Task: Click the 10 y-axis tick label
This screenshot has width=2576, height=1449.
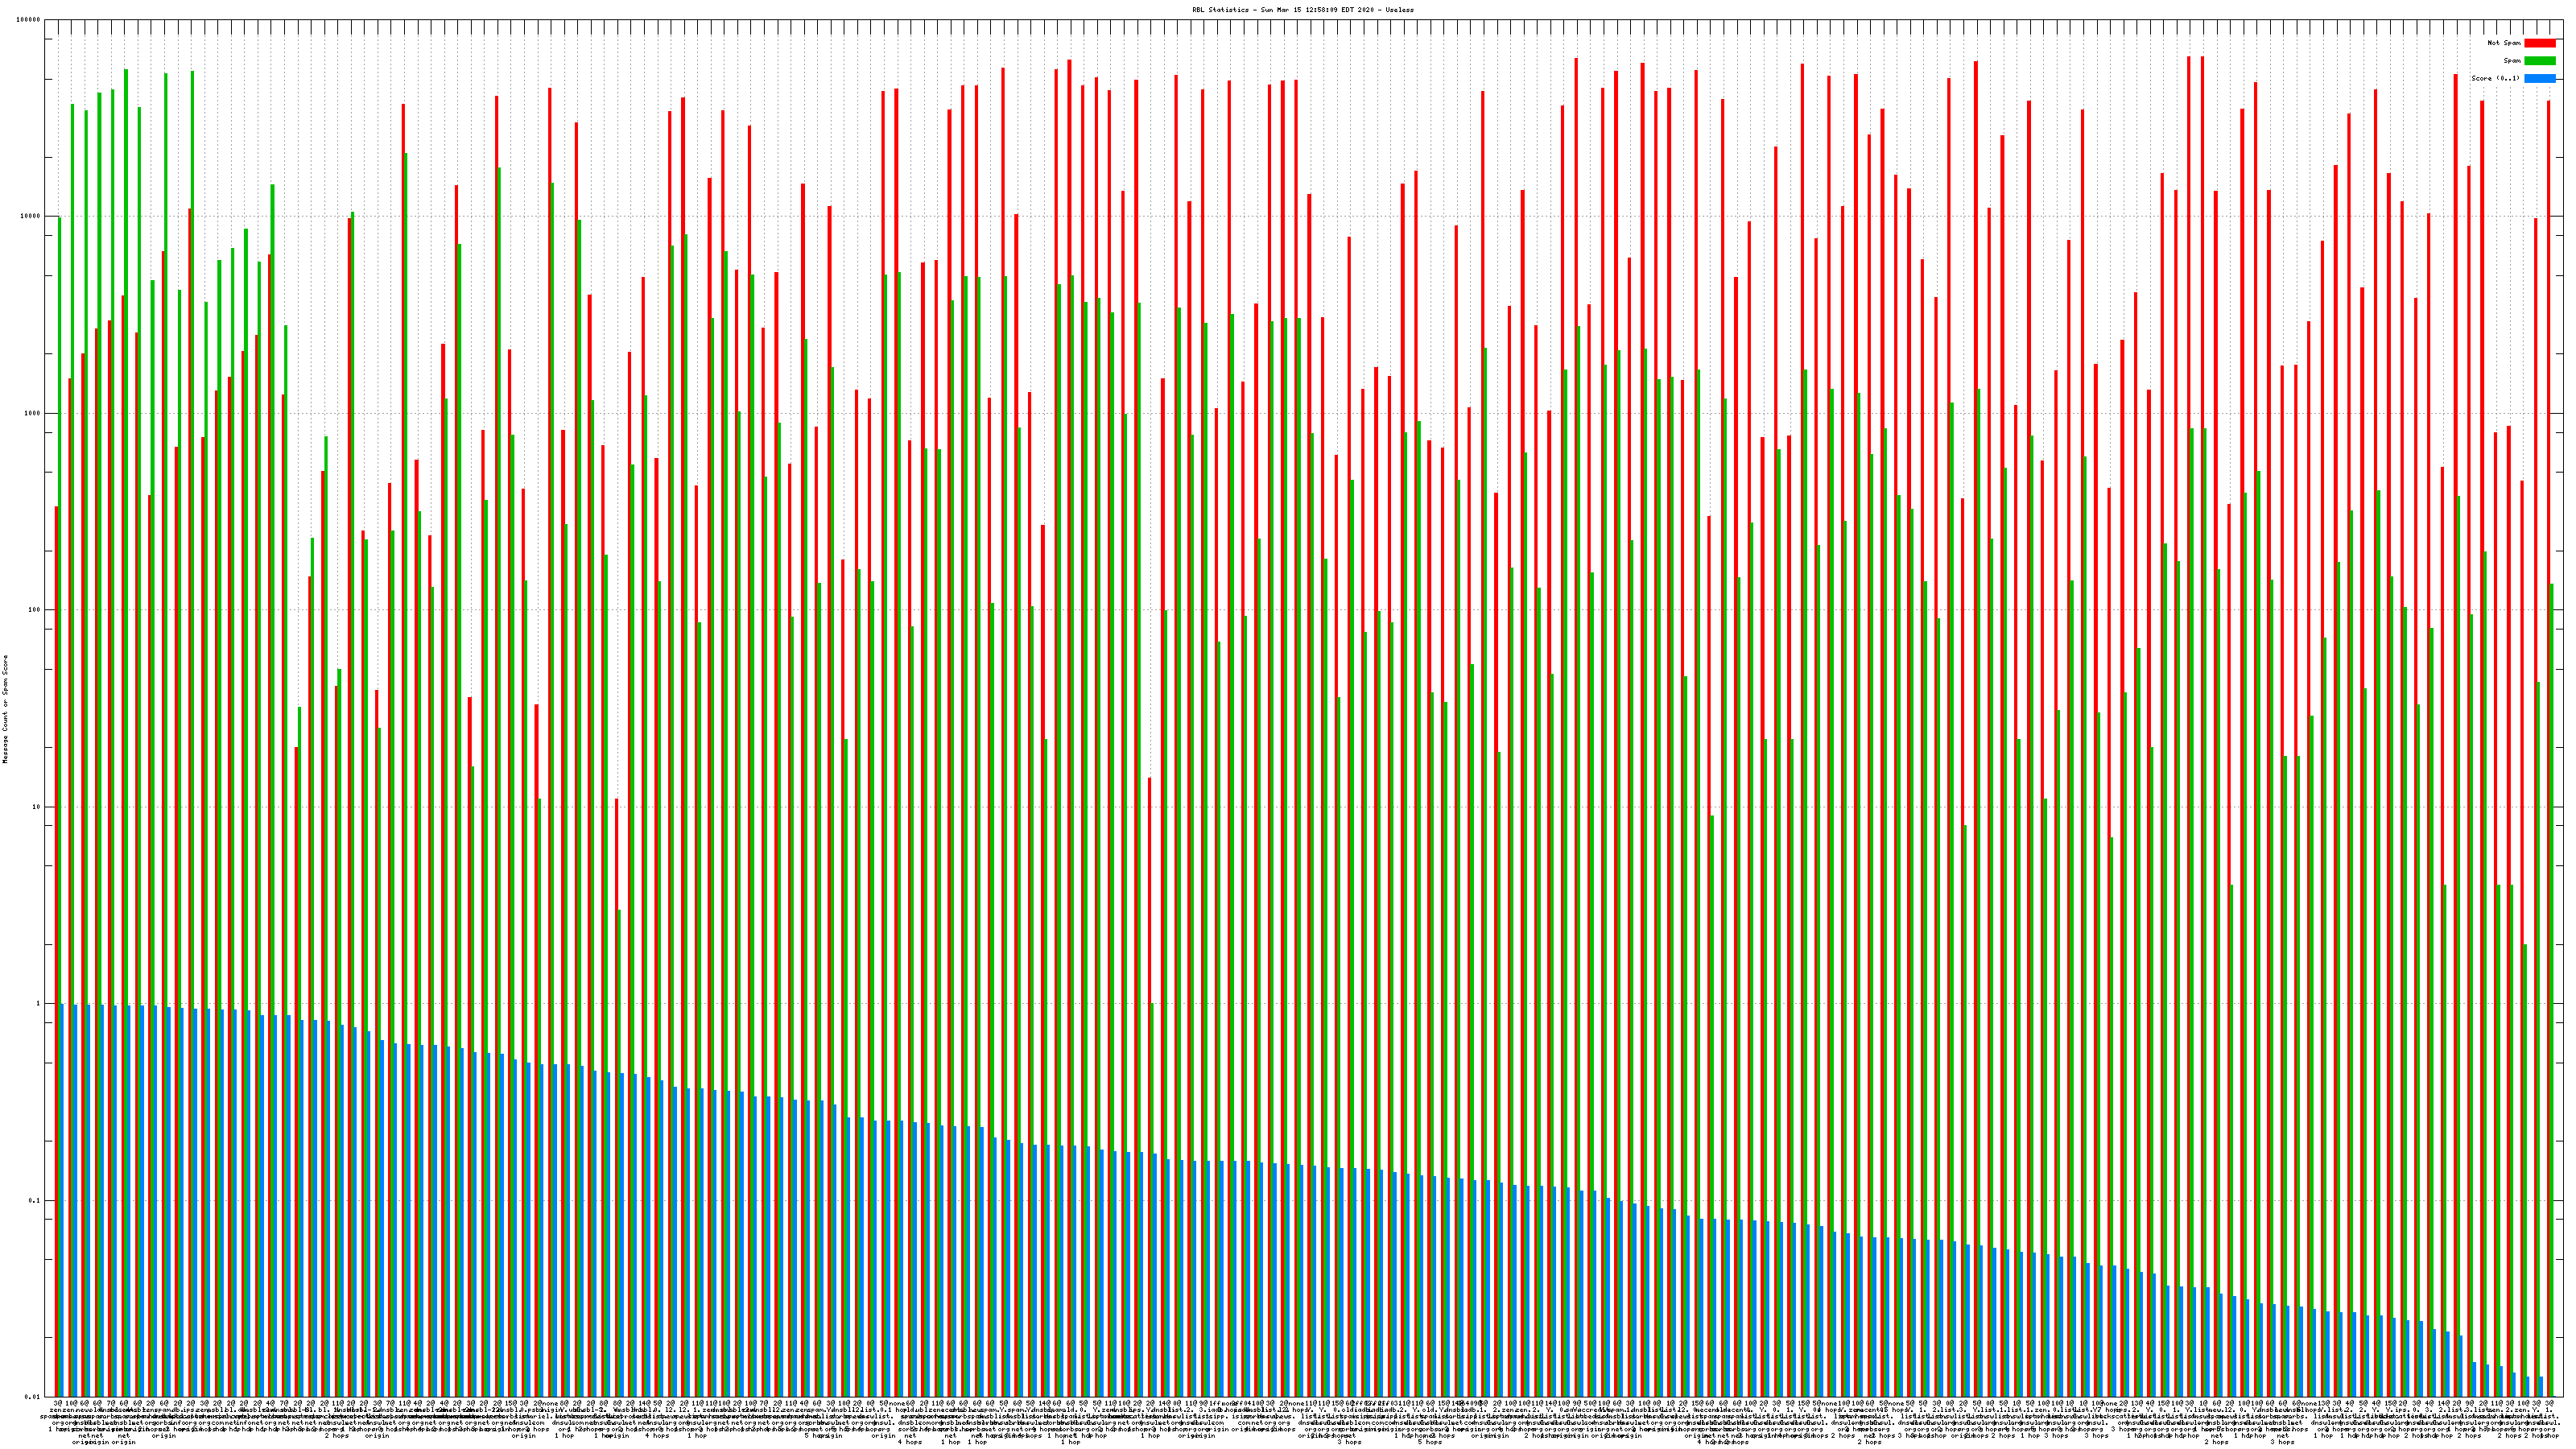Action: tap(37, 807)
